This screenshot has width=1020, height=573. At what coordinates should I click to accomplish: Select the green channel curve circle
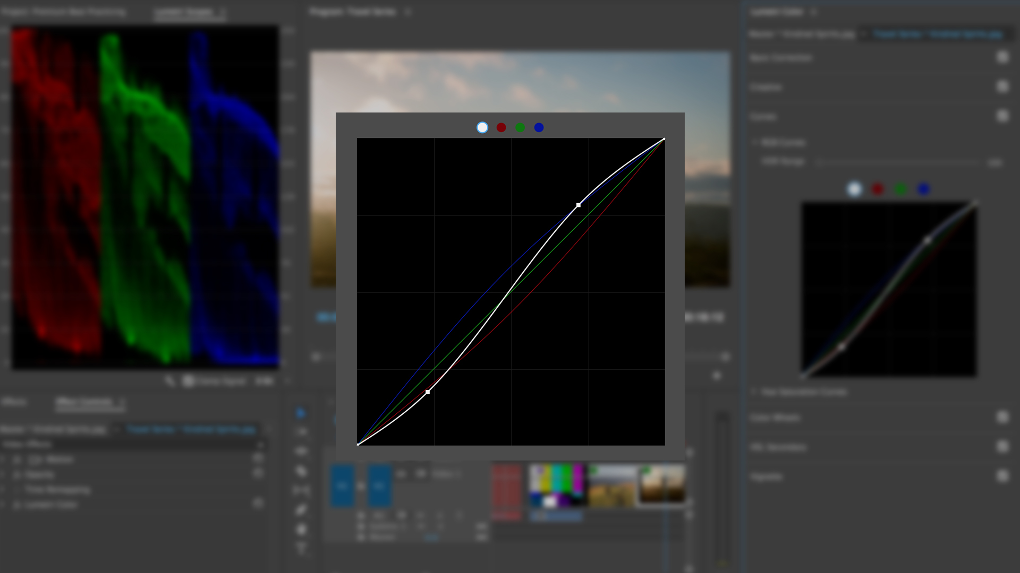(x=520, y=127)
